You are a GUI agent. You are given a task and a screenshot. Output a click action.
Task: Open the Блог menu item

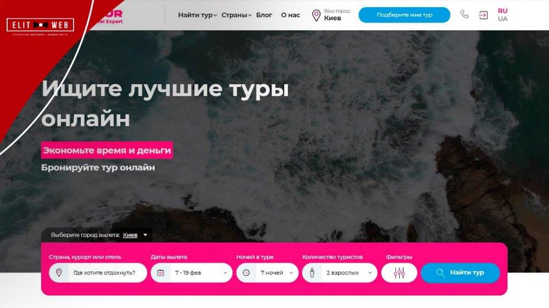coord(264,15)
